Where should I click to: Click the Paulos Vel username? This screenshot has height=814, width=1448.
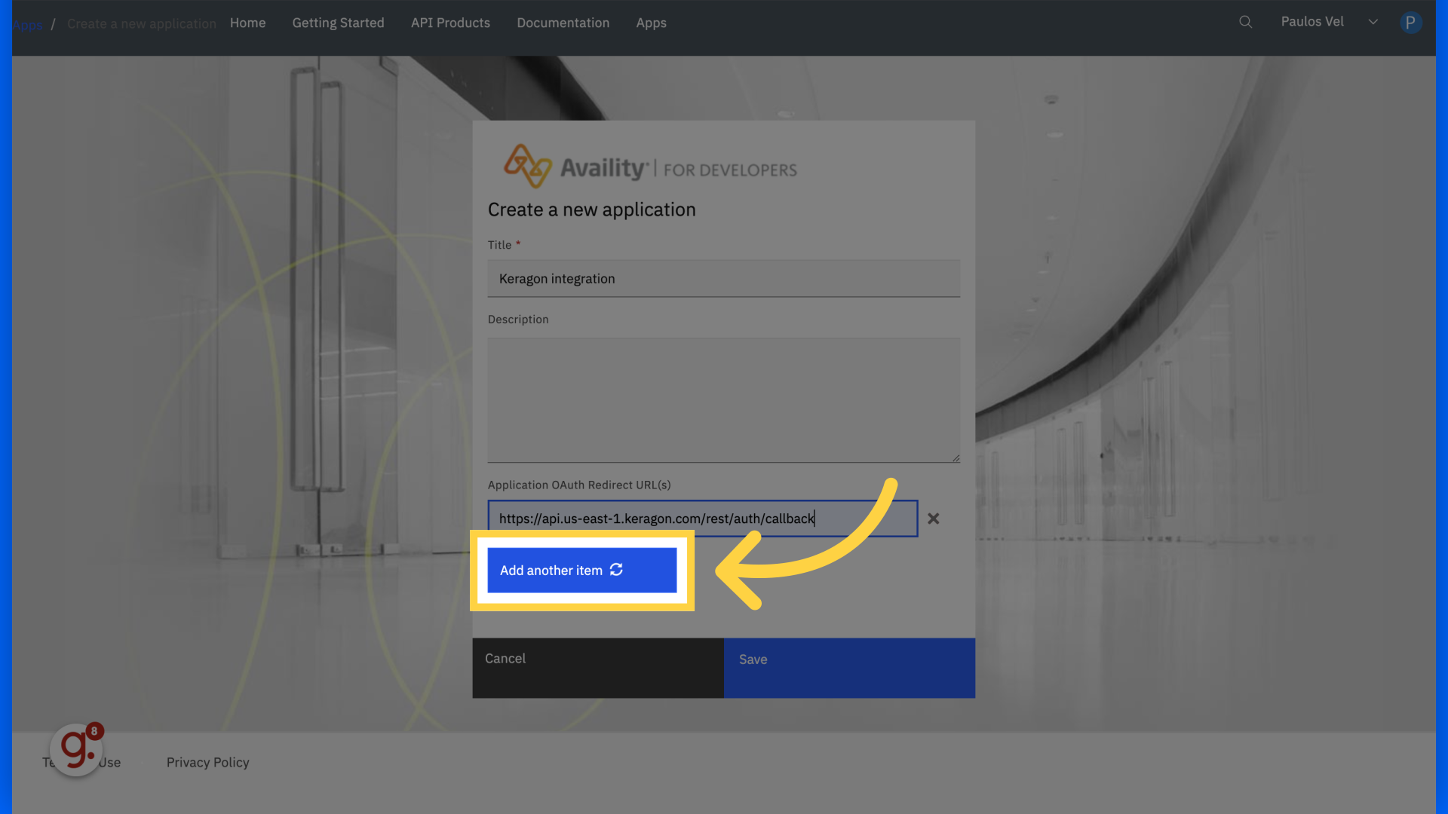click(1312, 22)
